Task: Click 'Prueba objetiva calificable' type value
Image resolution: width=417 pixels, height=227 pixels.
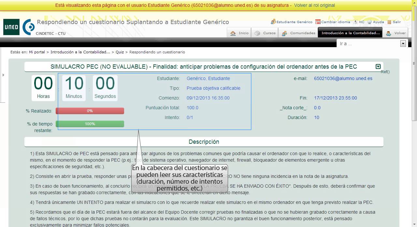Action: (x=213, y=88)
